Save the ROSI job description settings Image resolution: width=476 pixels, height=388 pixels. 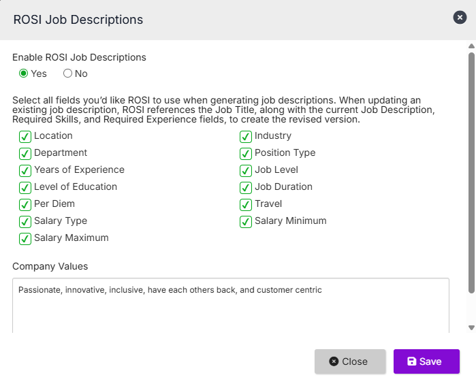tap(426, 361)
